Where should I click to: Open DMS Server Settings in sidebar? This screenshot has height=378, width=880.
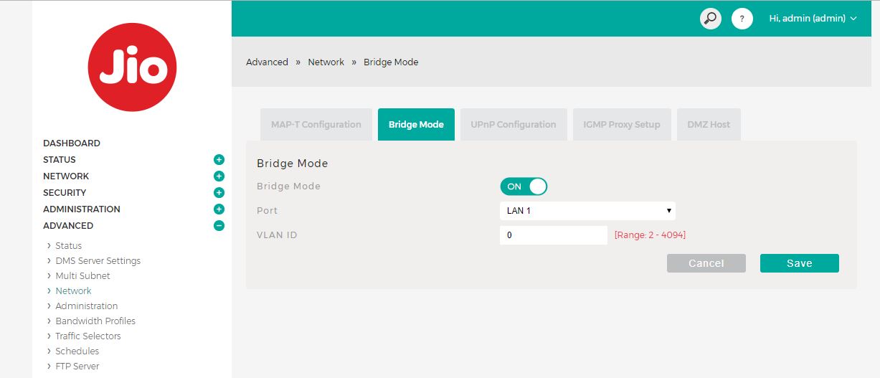click(x=98, y=261)
